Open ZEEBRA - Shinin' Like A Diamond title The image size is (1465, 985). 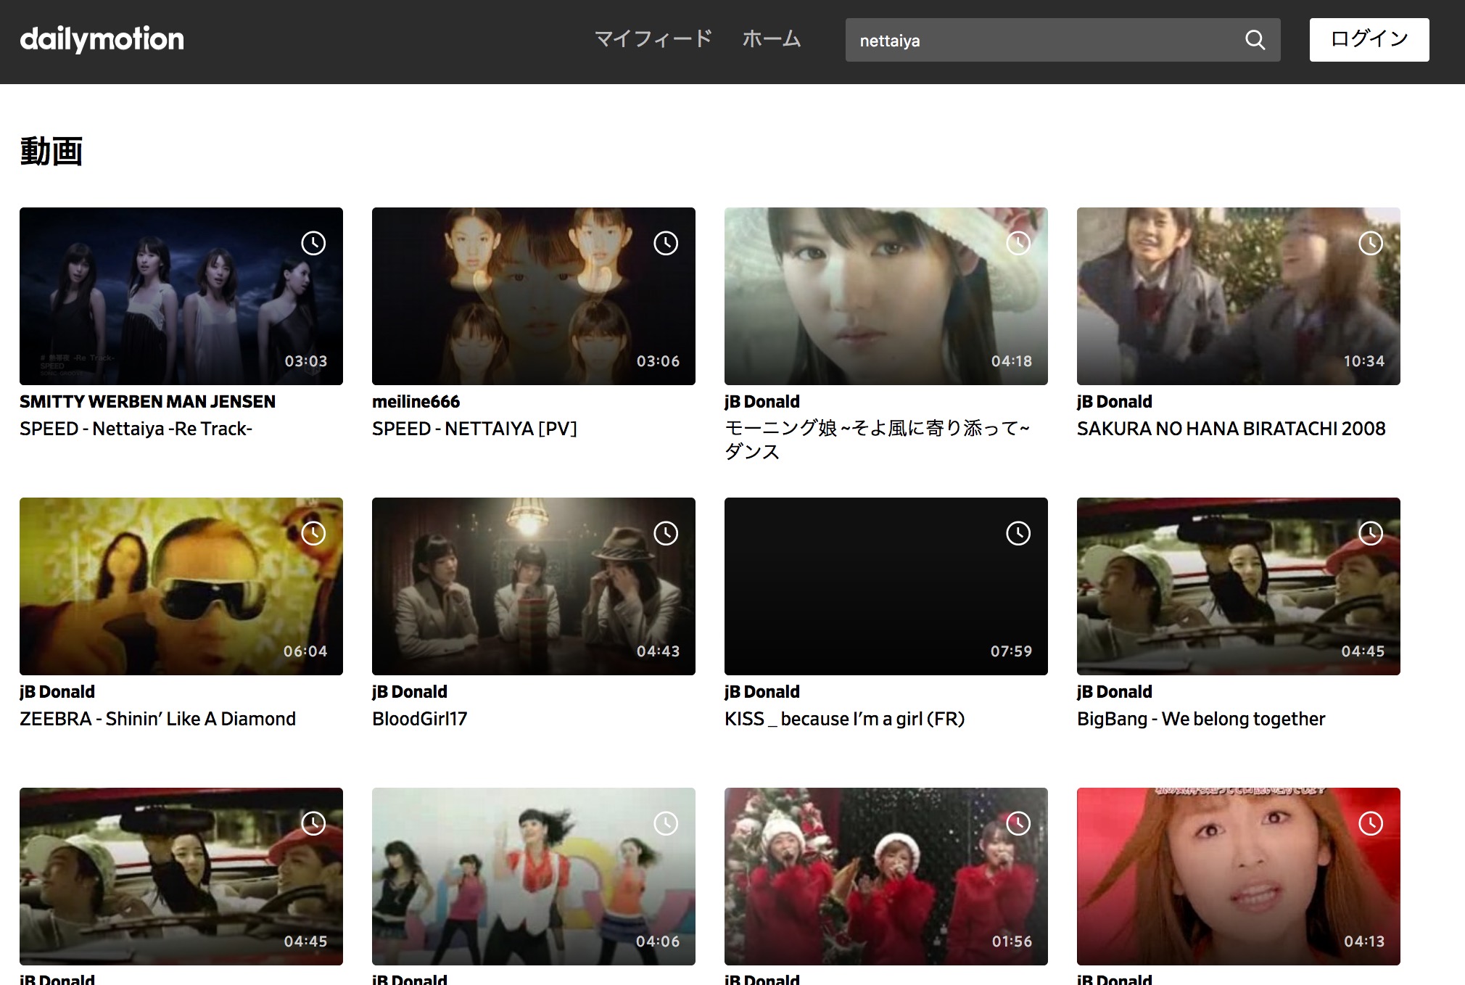pyautogui.click(x=158, y=719)
